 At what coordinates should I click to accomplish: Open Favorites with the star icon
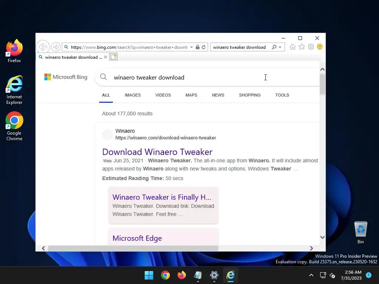tap(302, 47)
